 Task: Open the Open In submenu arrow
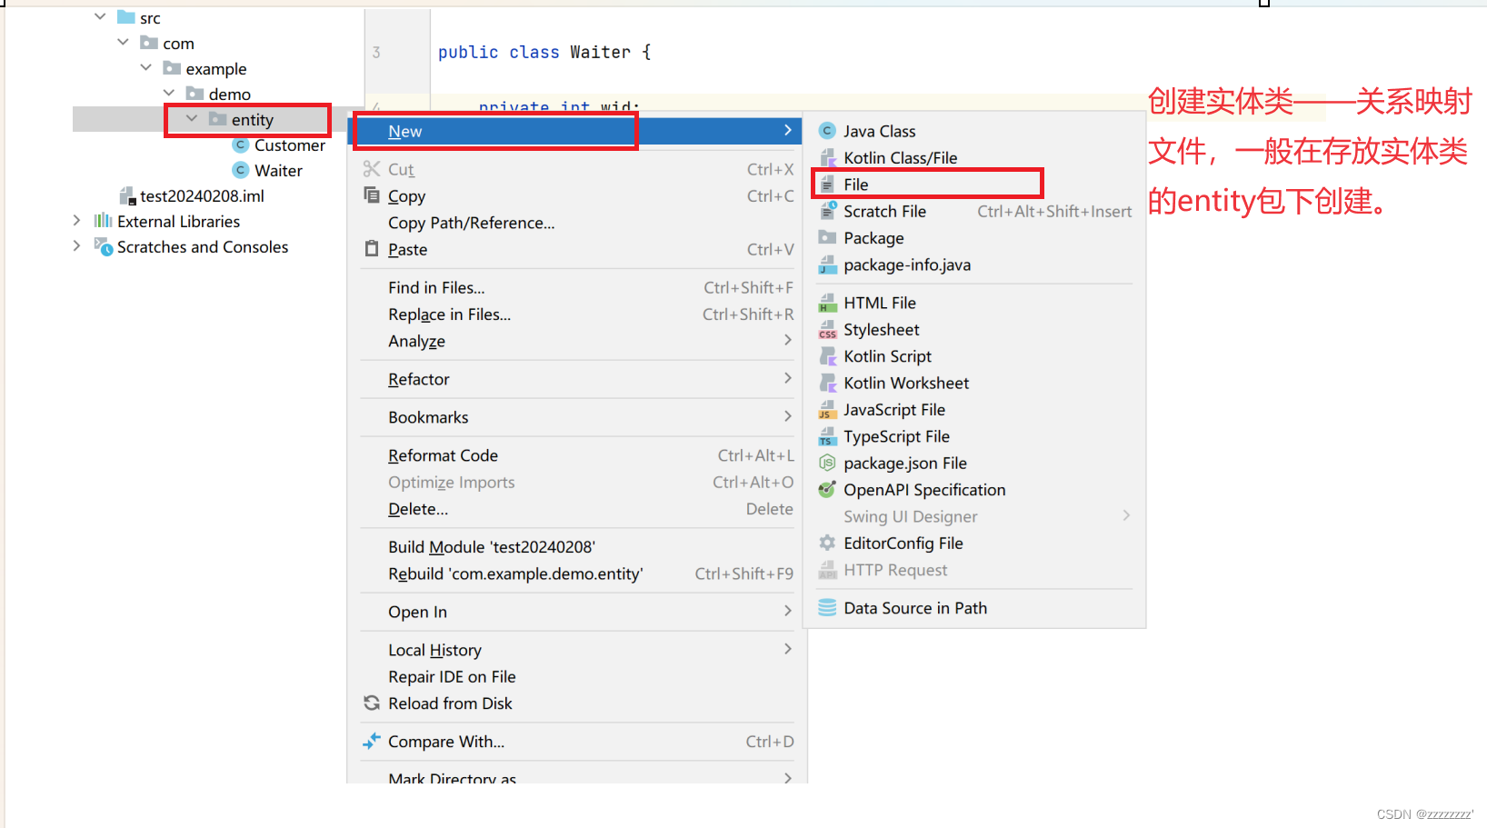tap(787, 611)
